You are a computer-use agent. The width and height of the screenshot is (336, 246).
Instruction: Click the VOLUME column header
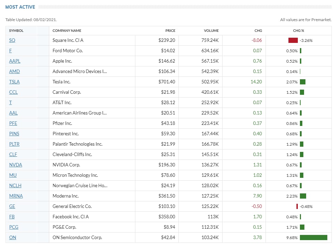[211, 30]
